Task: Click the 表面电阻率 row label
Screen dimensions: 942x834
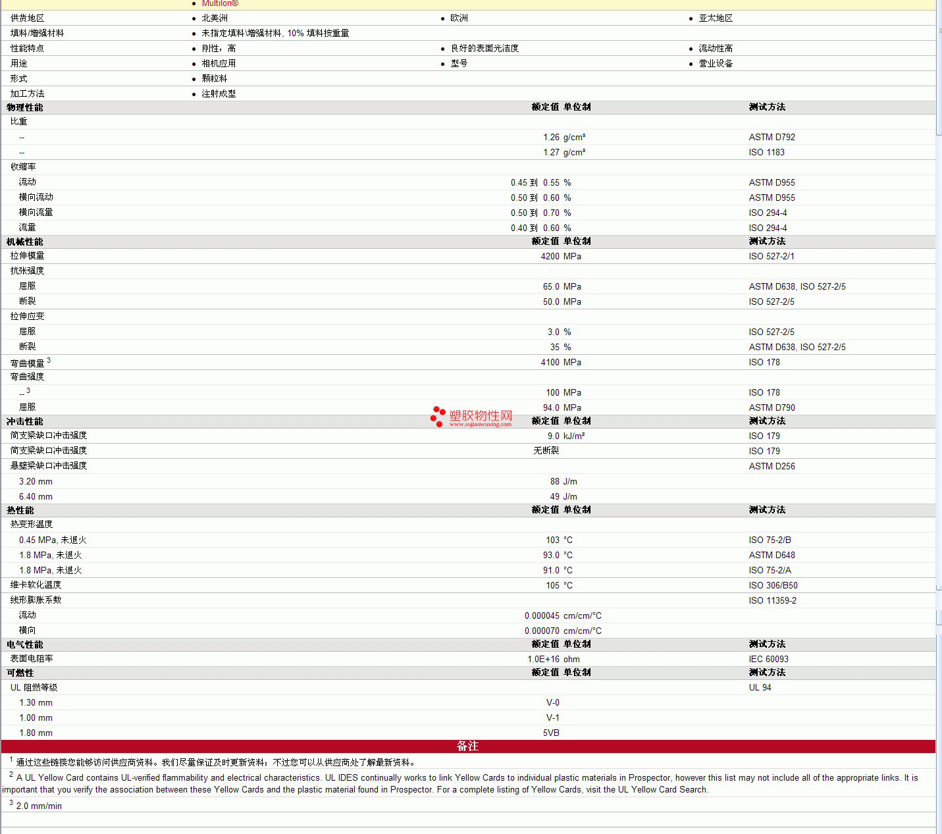Action: [32, 659]
